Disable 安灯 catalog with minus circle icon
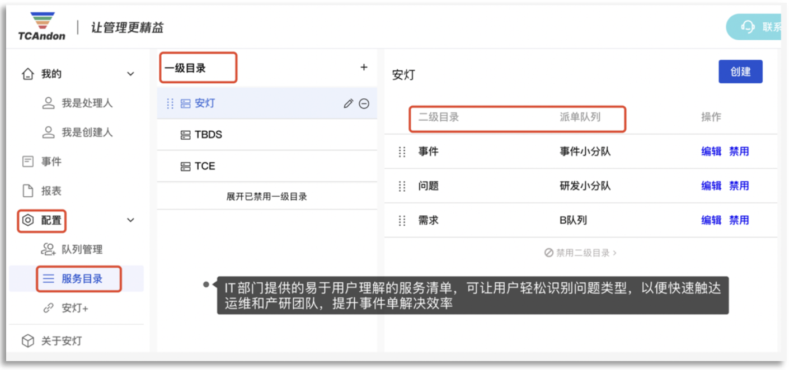 point(364,103)
